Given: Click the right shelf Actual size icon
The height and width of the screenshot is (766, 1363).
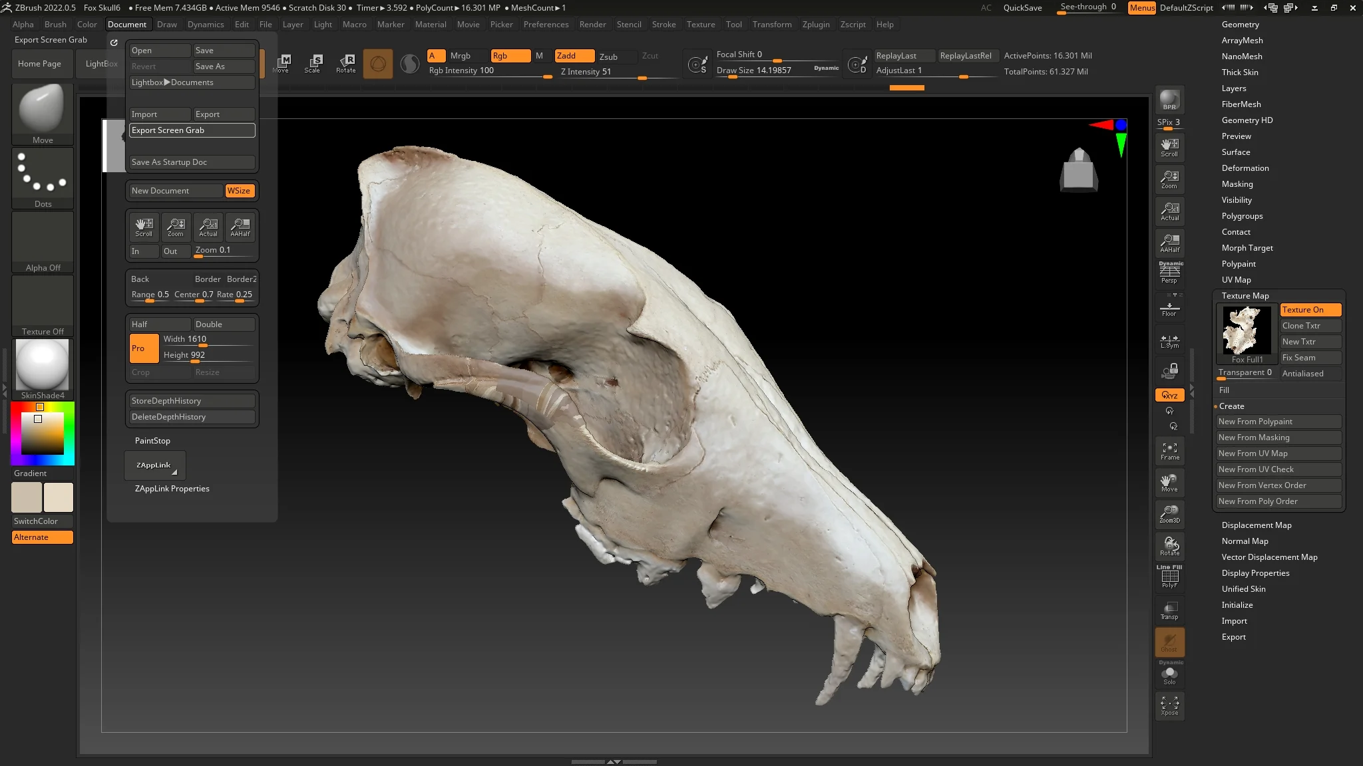Looking at the screenshot, I should (x=1169, y=211).
